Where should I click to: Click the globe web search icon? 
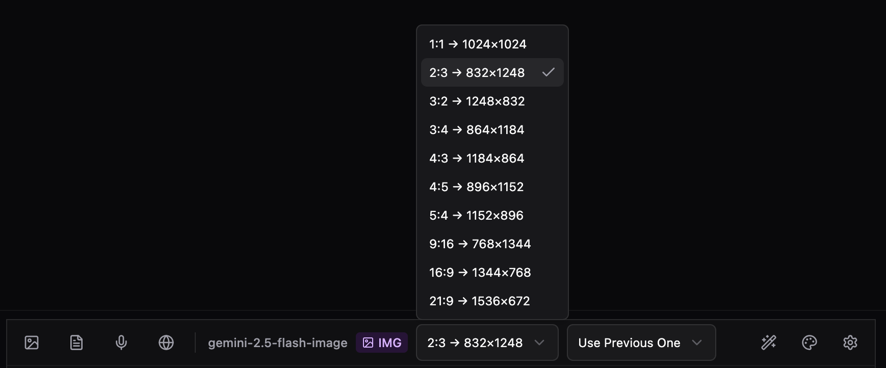click(166, 343)
